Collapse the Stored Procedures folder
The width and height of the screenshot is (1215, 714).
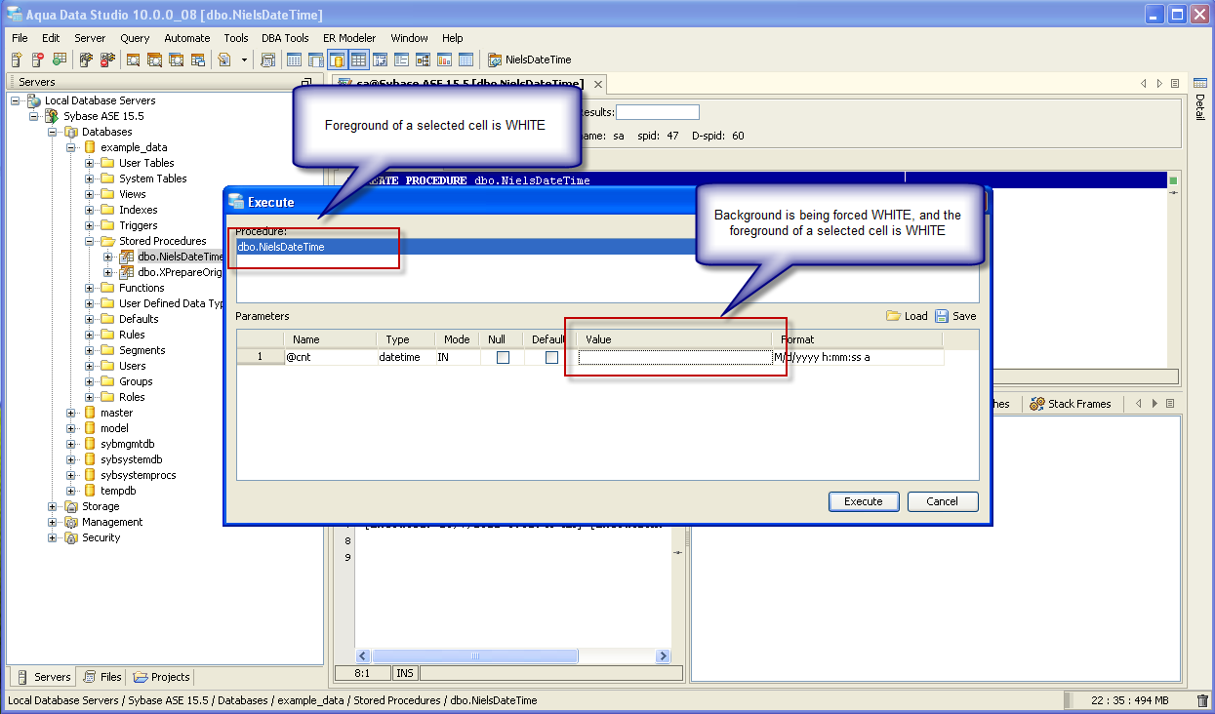tap(89, 241)
